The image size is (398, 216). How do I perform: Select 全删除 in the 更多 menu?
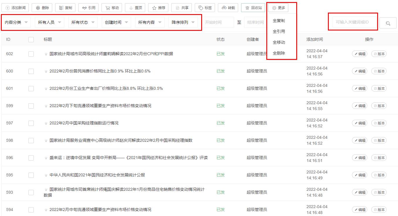[x=279, y=53]
